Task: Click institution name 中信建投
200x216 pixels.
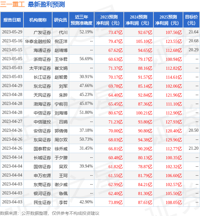Action: point(42,122)
